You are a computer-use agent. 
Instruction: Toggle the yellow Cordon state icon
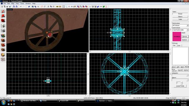pyautogui.click(x=57, y=6)
